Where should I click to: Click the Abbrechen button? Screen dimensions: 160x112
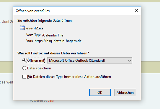pos(125,93)
